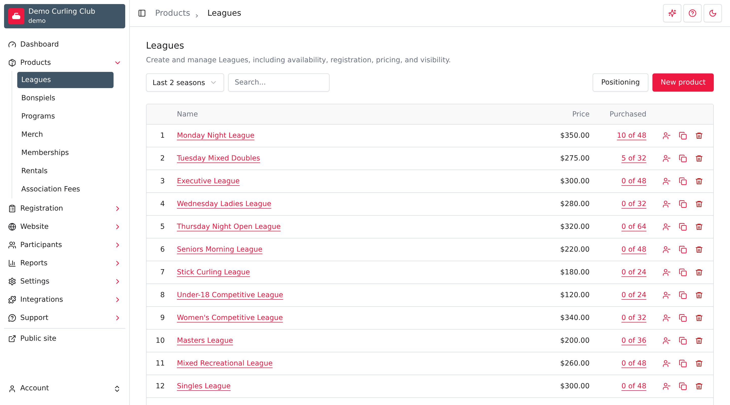Open Association Fees under Products
730x405 pixels.
pos(65,189)
